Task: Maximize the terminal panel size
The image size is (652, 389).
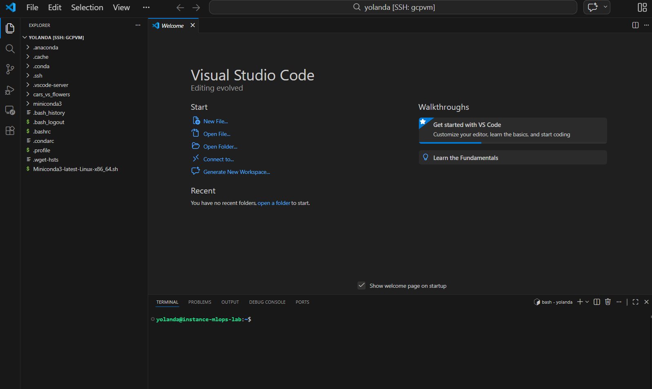Action: (x=635, y=302)
